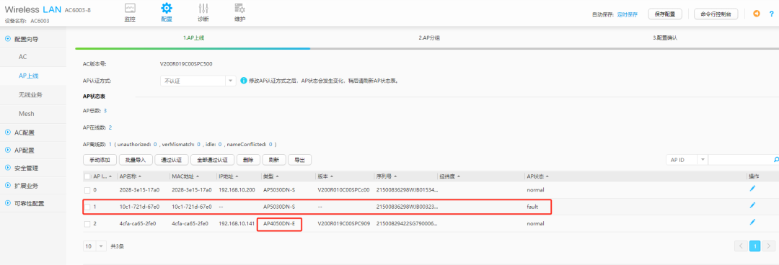
Task: Go to step 3.配置确认
Action: coord(665,37)
